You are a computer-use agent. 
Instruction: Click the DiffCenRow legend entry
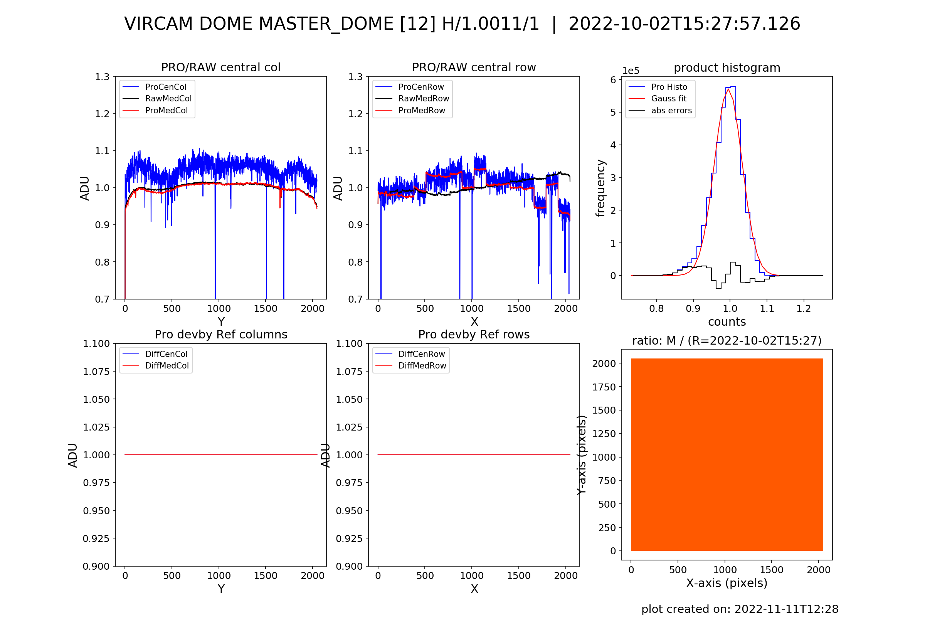click(421, 354)
